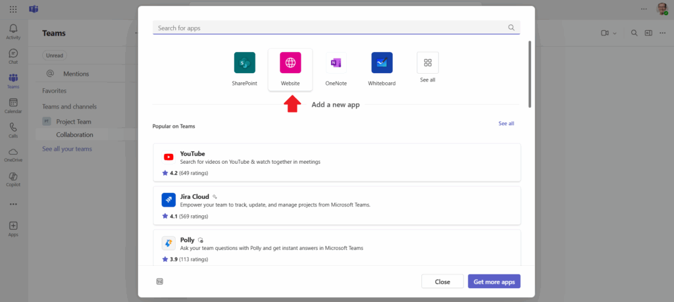Open the Mentions section

pos(76,74)
